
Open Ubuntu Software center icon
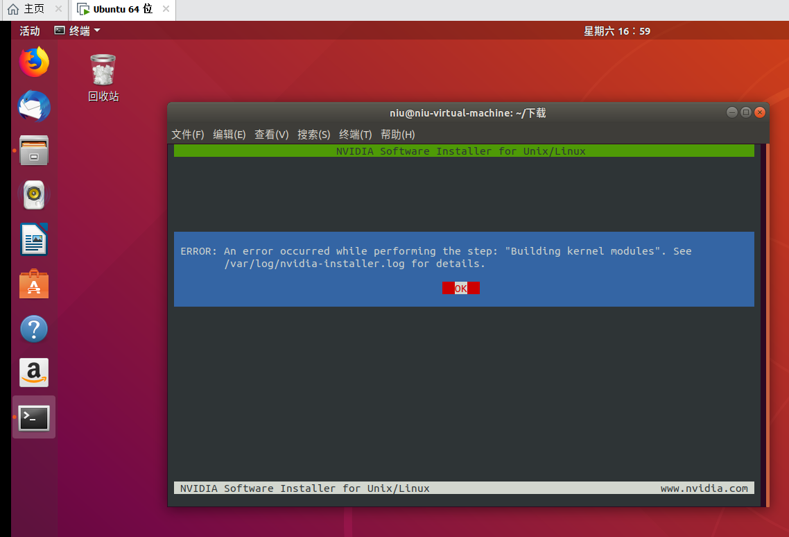pyautogui.click(x=34, y=284)
